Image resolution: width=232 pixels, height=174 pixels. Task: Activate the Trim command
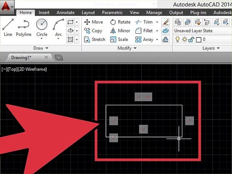(x=144, y=22)
